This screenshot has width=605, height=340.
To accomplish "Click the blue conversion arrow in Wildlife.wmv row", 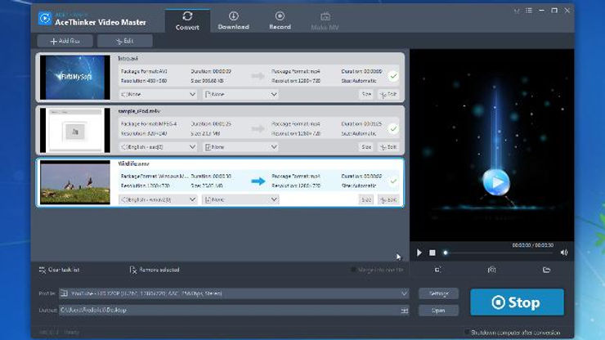I will [x=258, y=181].
